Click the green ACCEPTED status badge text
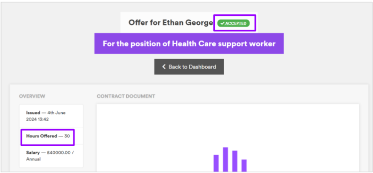The image size is (373, 173). pos(236,23)
